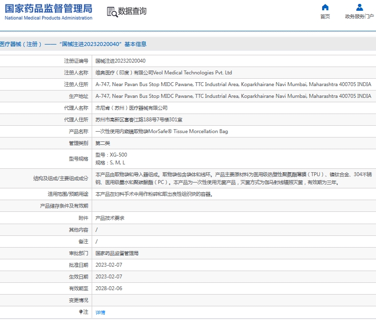Click the 其他内容 label
Viewport: 376px width, 321px height.
pos(78,230)
